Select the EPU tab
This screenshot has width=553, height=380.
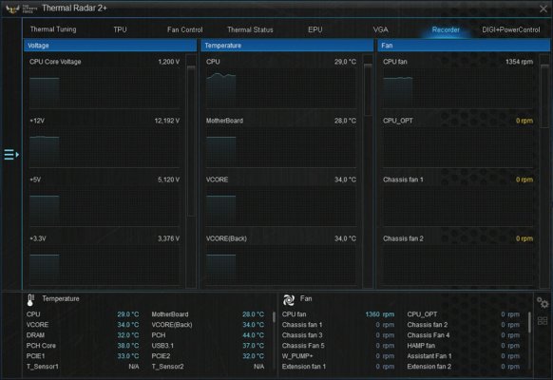[x=315, y=29]
